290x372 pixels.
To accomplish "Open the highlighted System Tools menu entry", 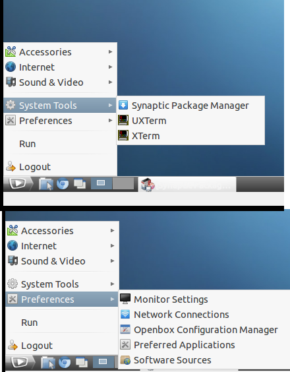I will 60,105.
